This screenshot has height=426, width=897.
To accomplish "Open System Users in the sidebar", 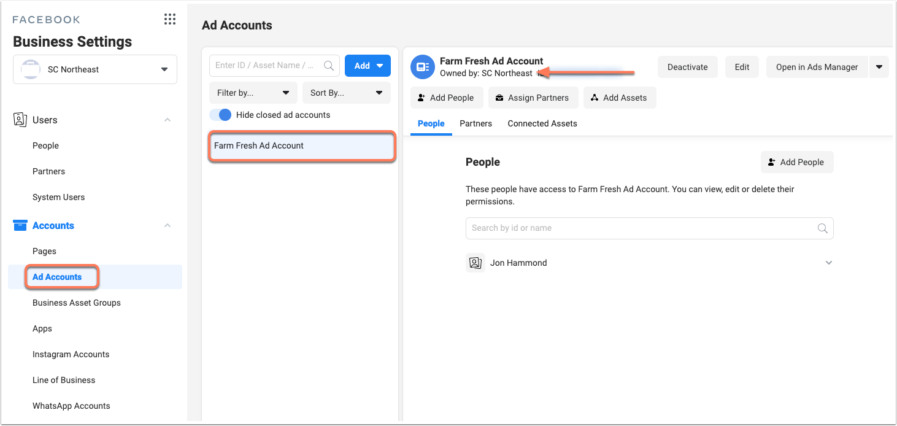I will point(58,197).
